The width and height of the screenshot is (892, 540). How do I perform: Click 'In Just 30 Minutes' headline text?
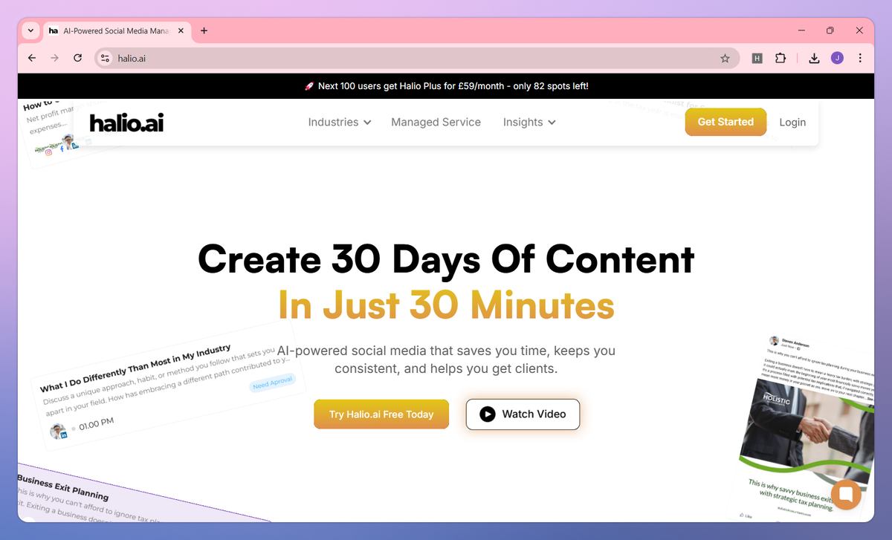(446, 305)
